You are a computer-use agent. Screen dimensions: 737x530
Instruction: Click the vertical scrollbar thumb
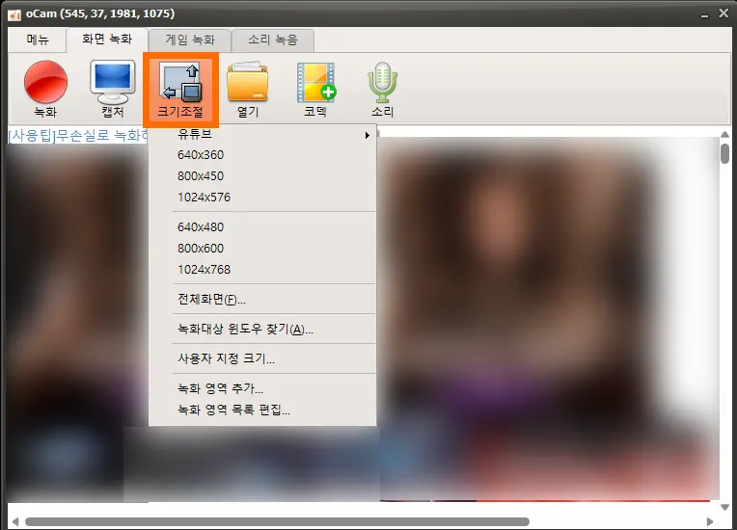pyautogui.click(x=724, y=153)
